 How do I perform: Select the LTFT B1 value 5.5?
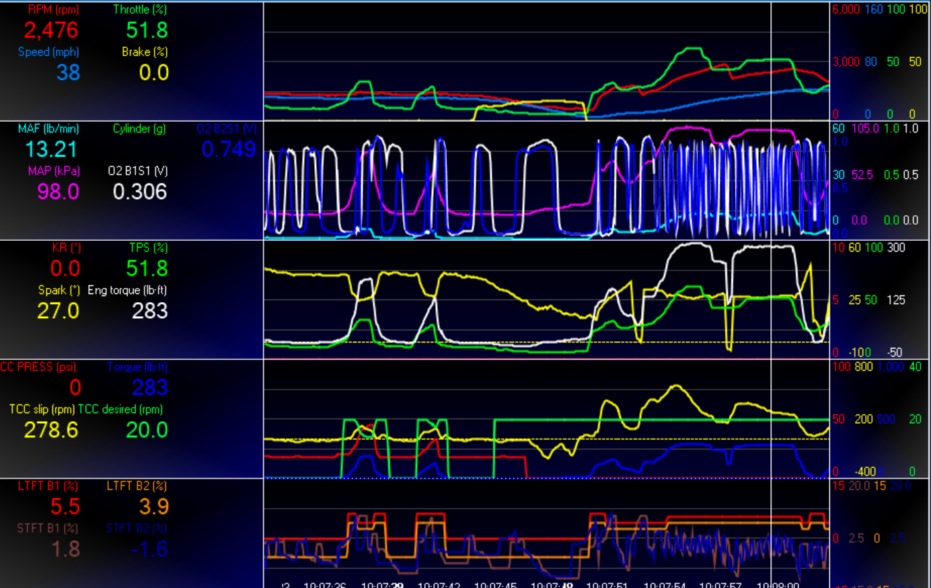pos(65,507)
